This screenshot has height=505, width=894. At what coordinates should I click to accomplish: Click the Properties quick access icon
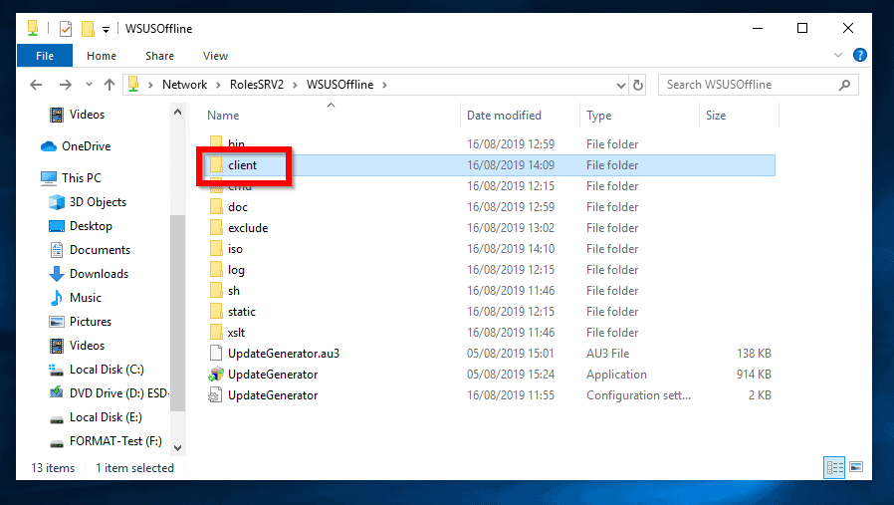coord(66,29)
